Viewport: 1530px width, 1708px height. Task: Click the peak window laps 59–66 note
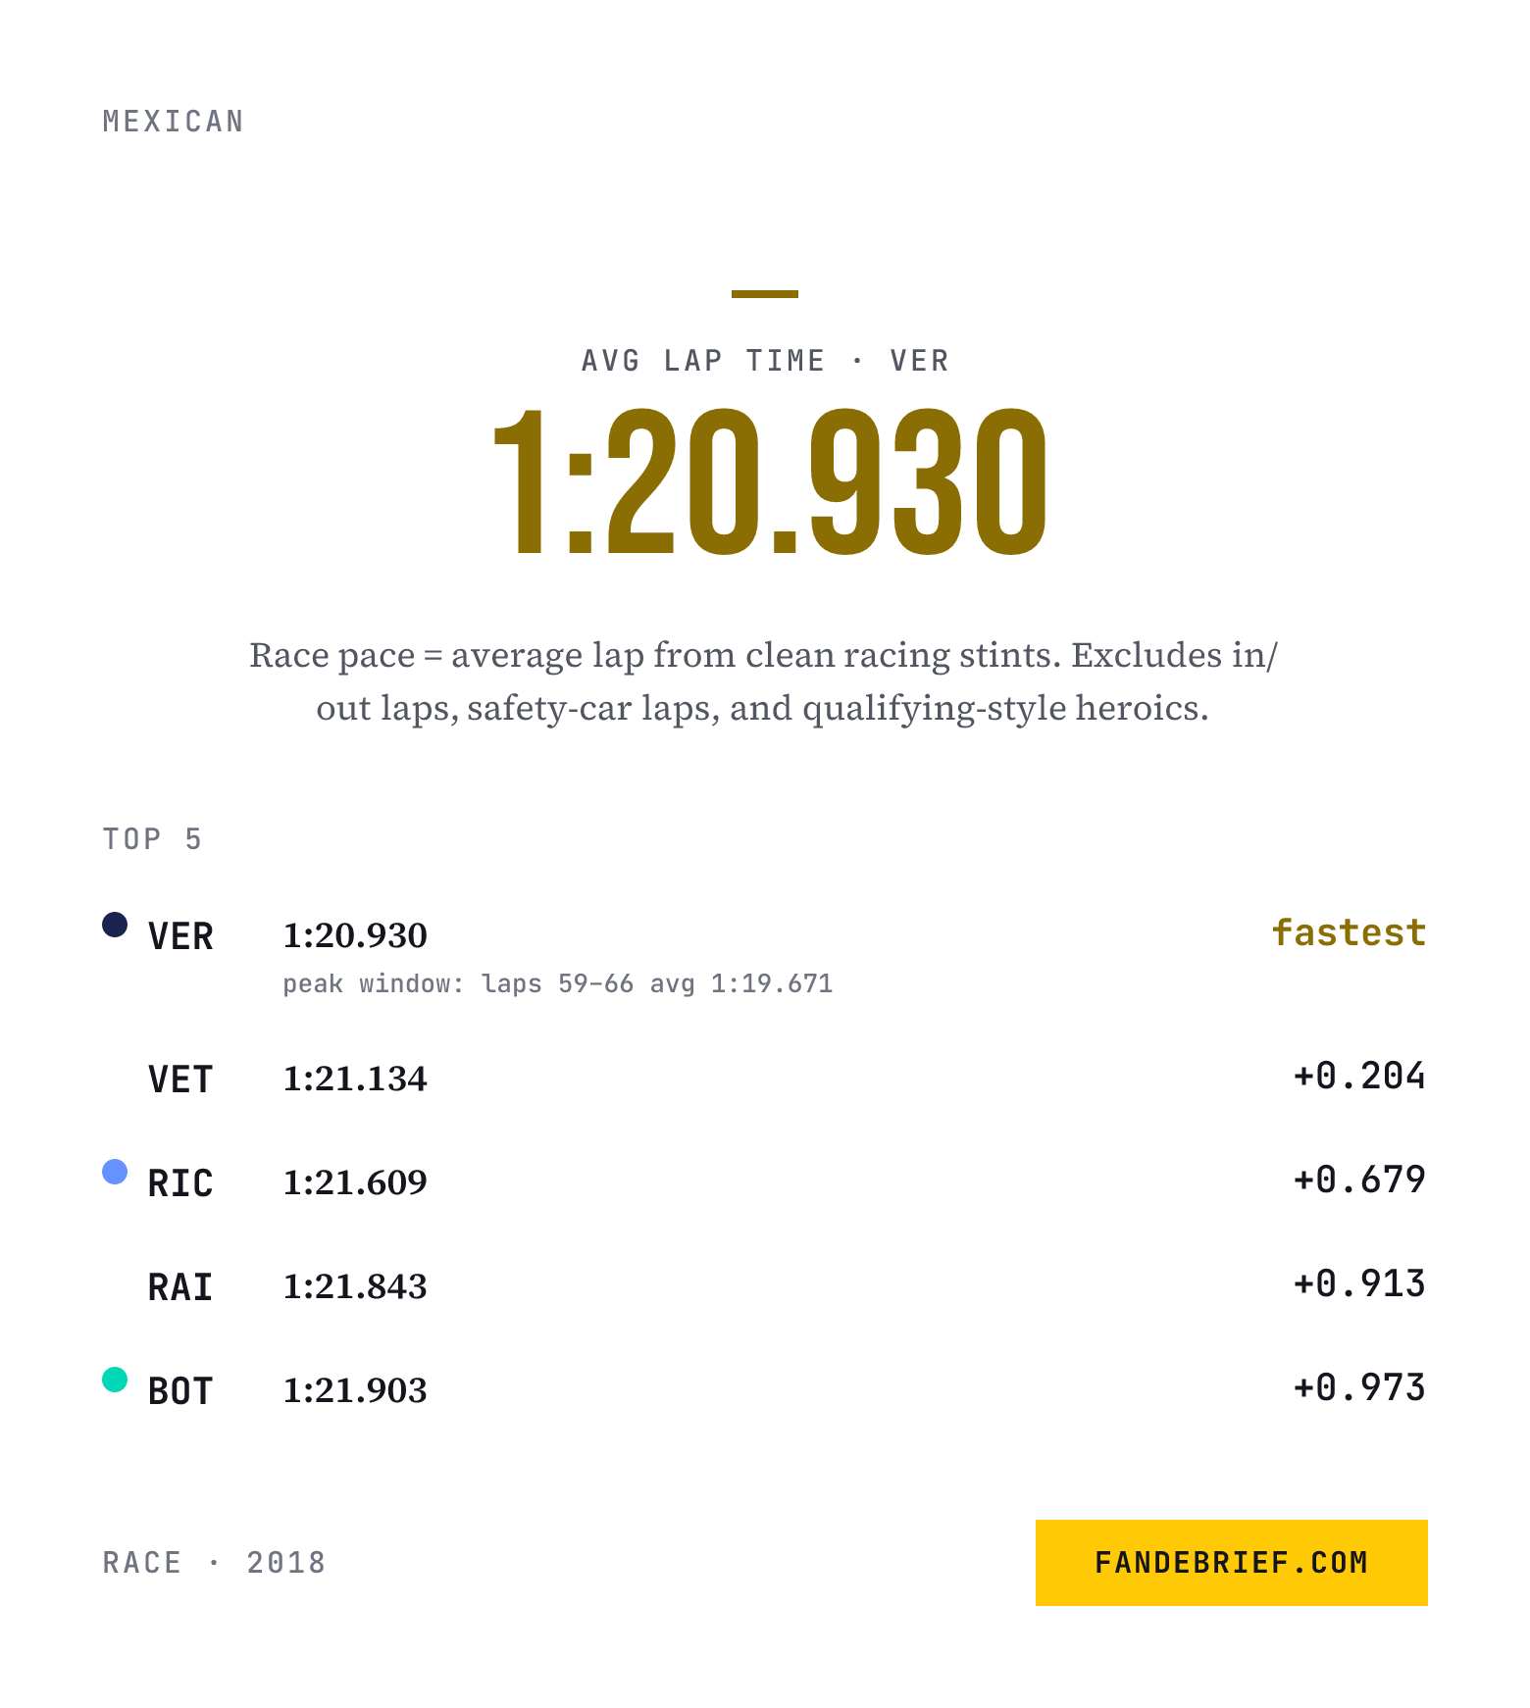(558, 983)
